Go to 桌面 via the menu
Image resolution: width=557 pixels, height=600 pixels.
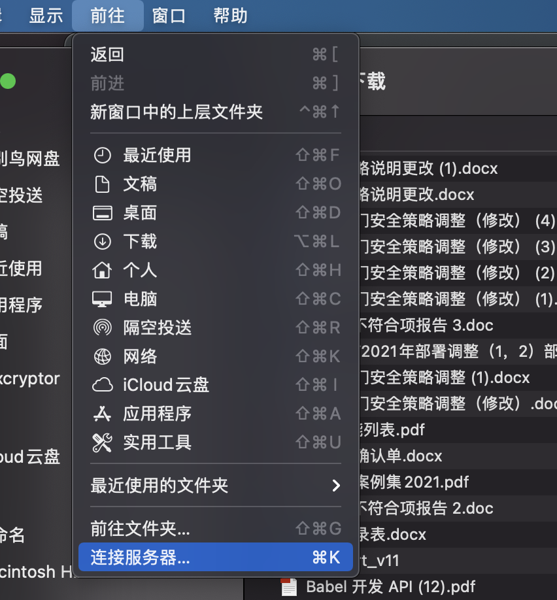216,213
